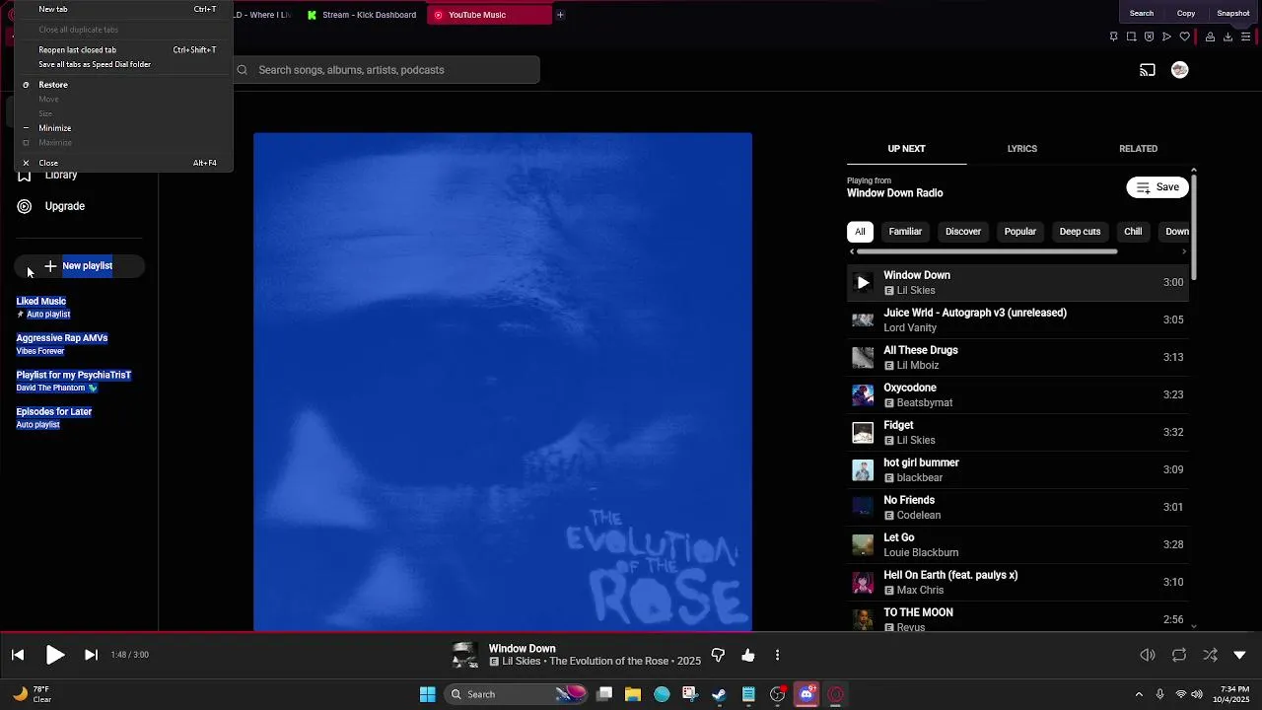Play hot girl bummer by blackbear
Image resolution: width=1262 pixels, height=710 pixels.
[x=1017, y=470]
